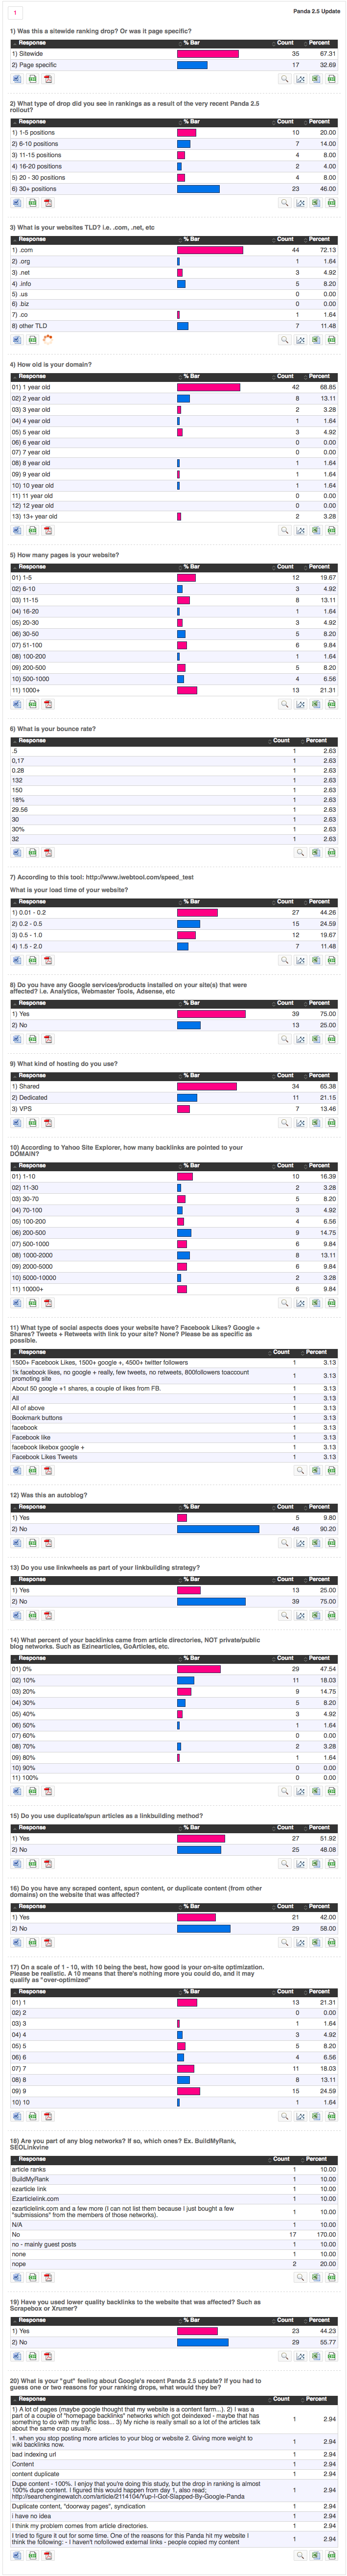Open the chart icon under the load time table
This screenshot has width=347, height=2576.
pos(300,960)
